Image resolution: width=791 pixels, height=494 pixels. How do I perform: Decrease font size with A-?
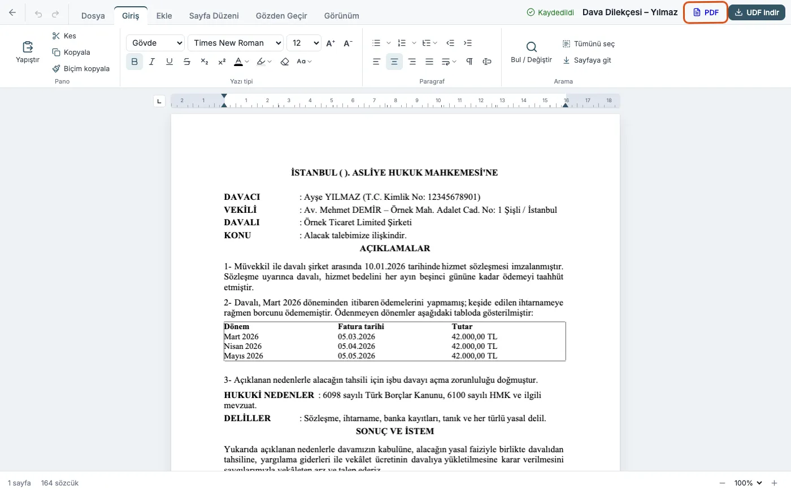coord(348,43)
